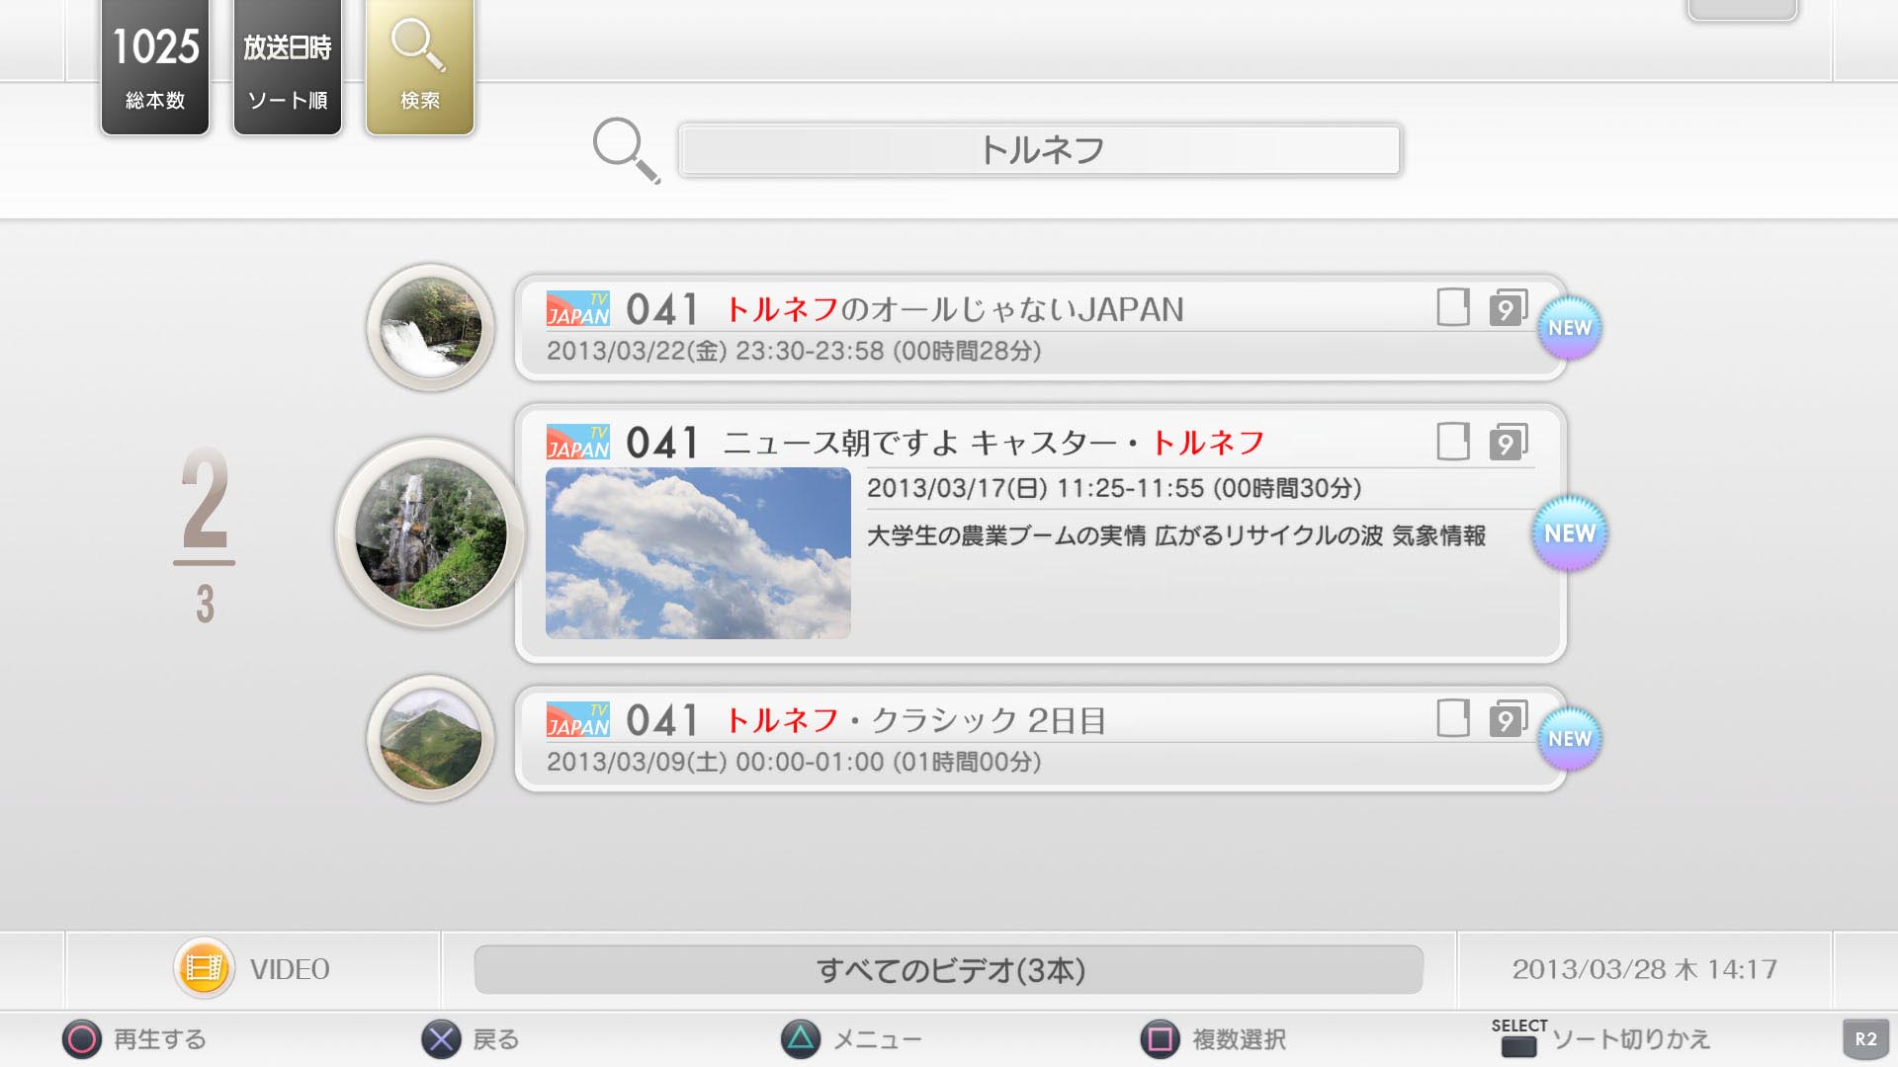
Task: Click the 2 of 3 position indicator
Action: pos(205,535)
